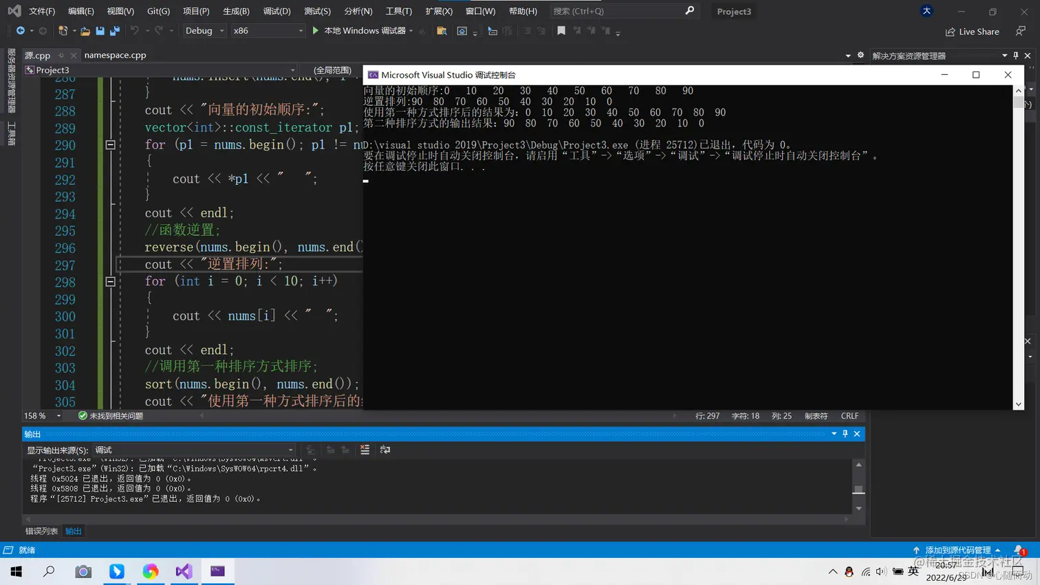Viewport: 1040px width, 585px height.
Task: Click the search magnifier icon in title bar
Action: tap(689, 11)
